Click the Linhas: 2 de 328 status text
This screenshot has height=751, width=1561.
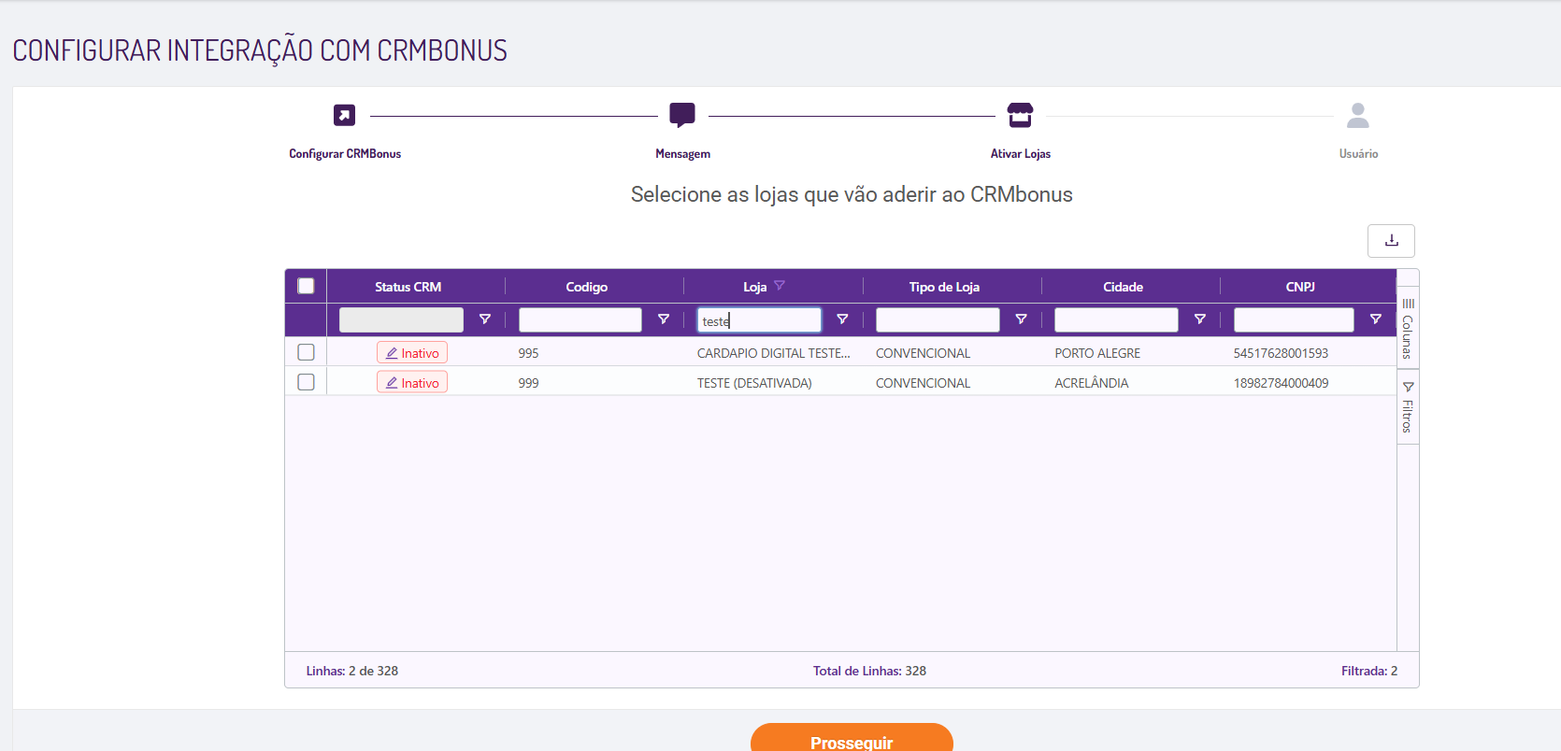352,671
